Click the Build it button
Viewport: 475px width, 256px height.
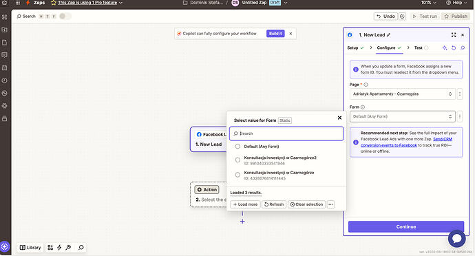pyautogui.click(x=275, y=34)
